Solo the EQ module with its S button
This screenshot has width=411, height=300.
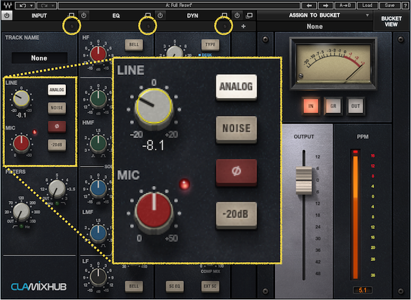point(148,26)
